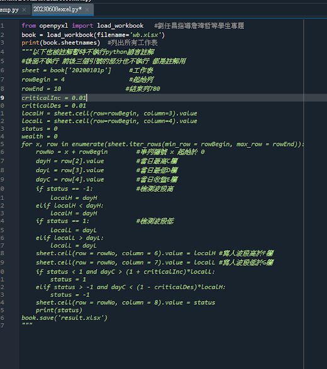327x369 pixels.
Task: Click line number 1 in the gutter
Action: (x=2, y=25)
